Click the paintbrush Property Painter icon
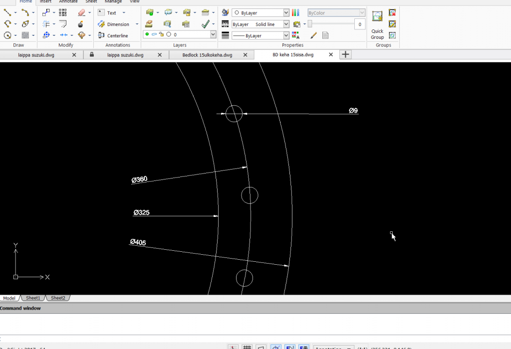Image resolution: width=511 pixels, height=349 pixels. click(x=313, y=35)
